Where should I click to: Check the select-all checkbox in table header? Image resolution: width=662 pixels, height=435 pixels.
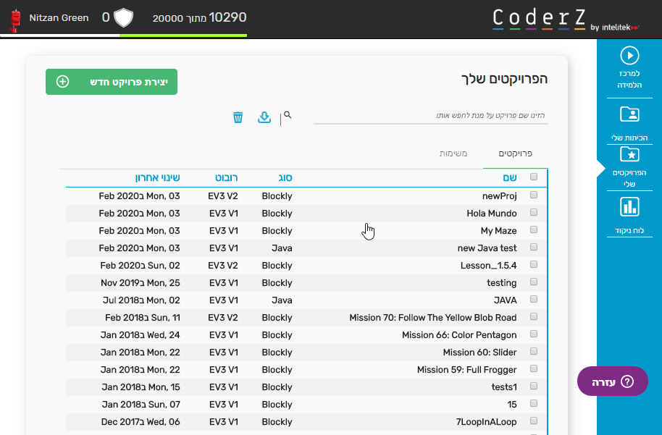point(534,177)
